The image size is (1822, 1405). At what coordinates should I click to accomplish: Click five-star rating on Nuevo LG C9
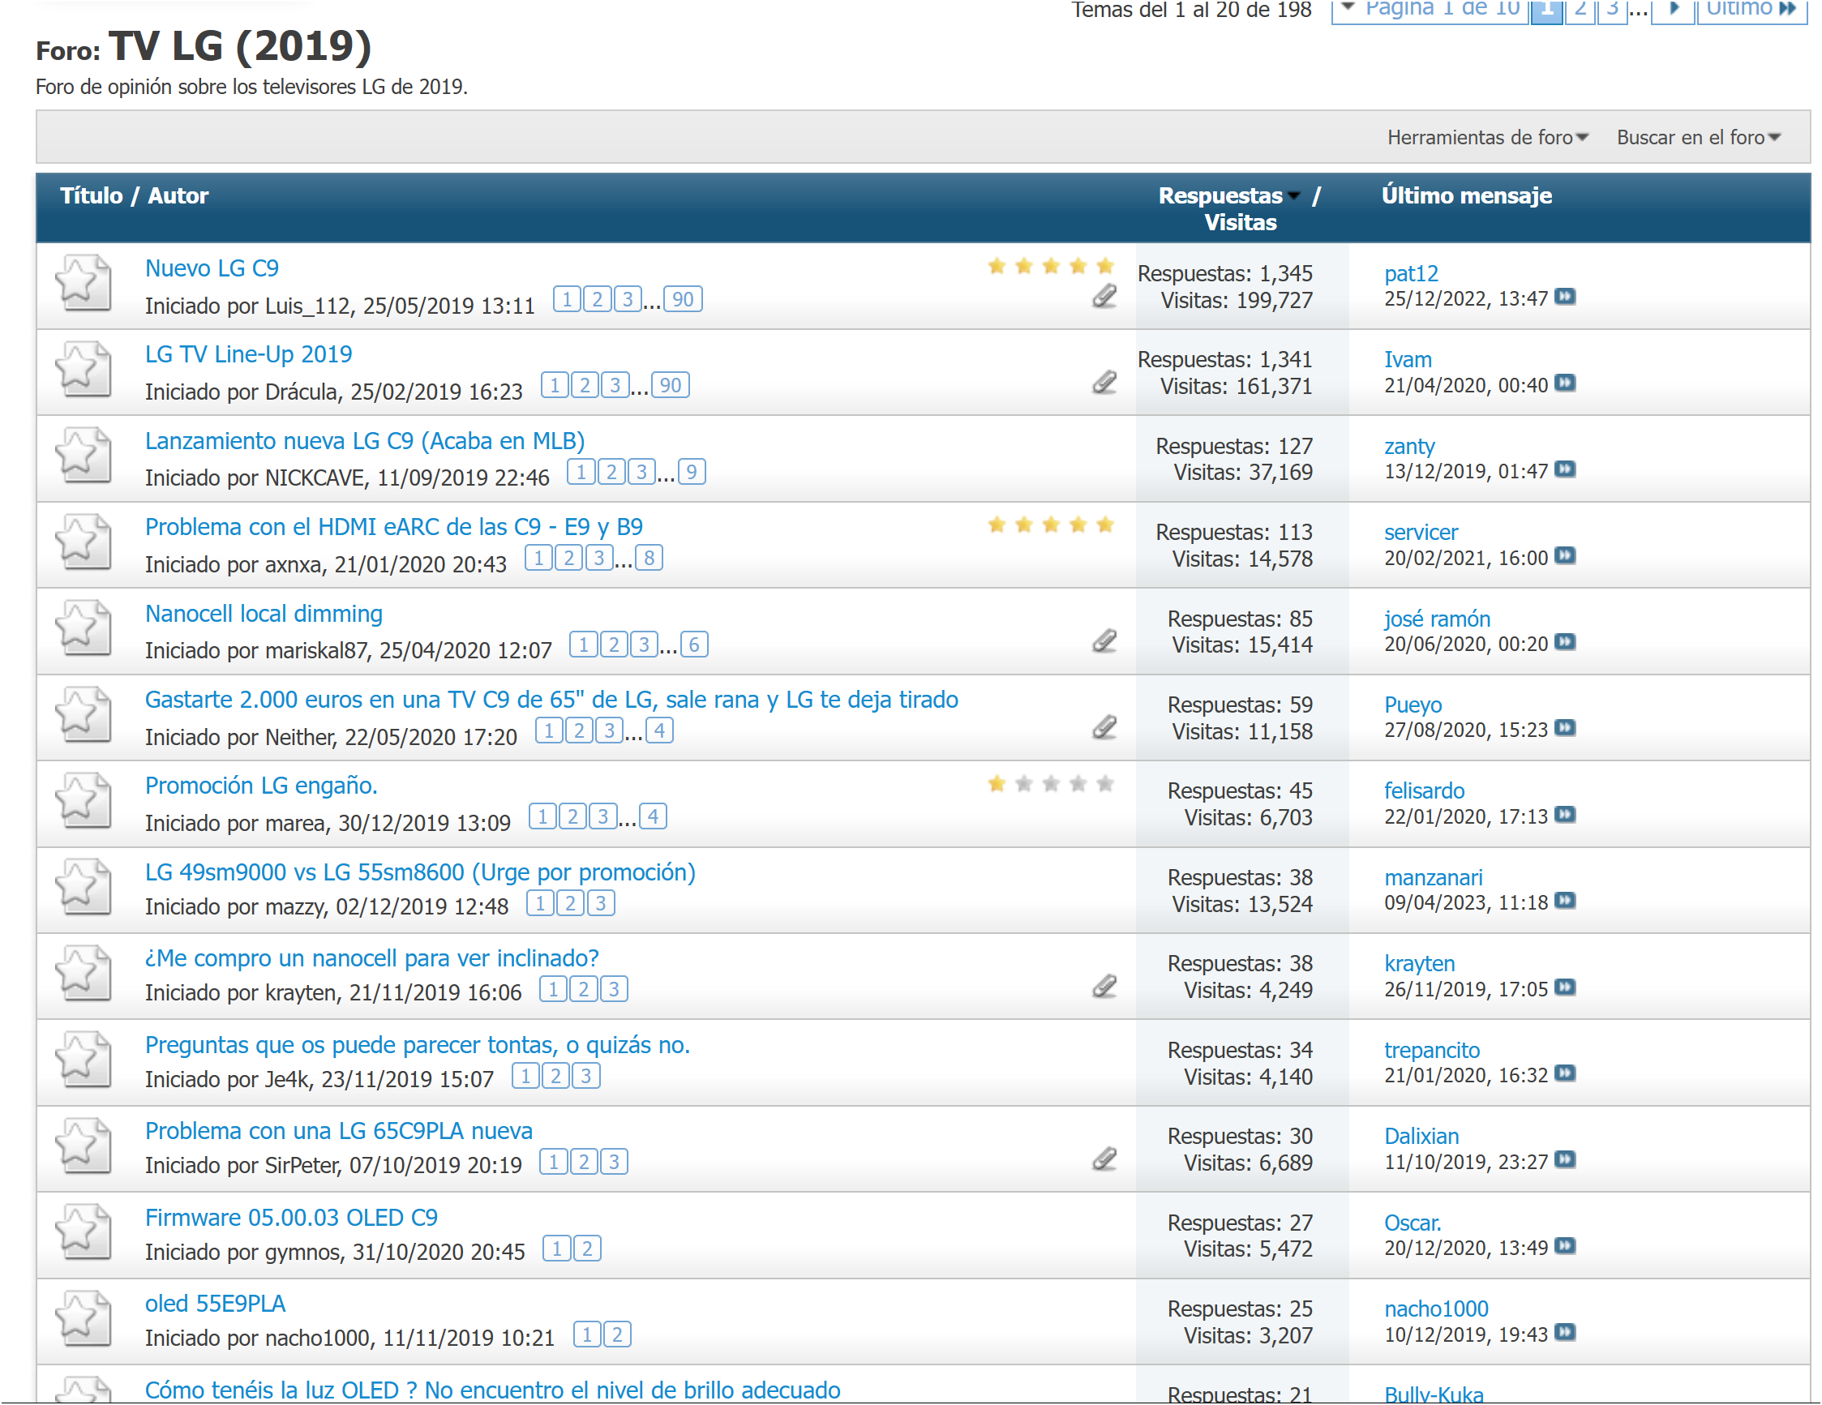coord(1051,267)
